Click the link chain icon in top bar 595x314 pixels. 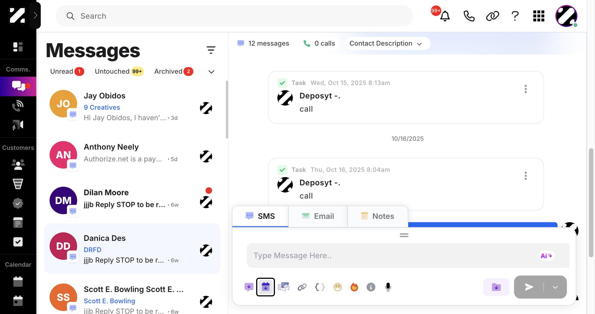(x=493, y=16)
